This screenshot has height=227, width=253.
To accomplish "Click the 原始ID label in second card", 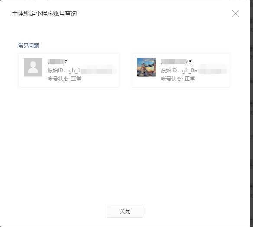I will [170, 70].
